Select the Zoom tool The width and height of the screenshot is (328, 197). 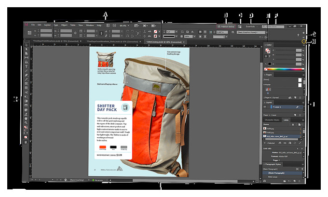point(27,123)
